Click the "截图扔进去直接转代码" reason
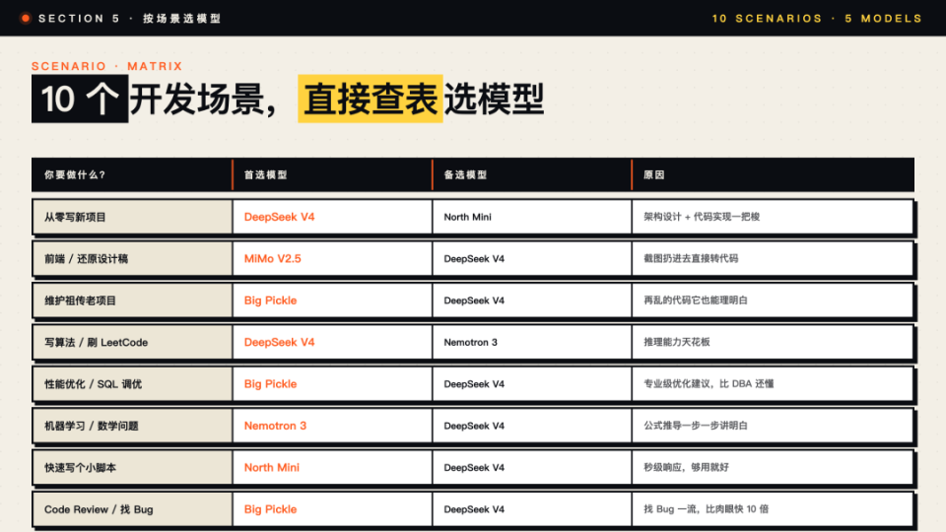Screen dimensions: 946x532 pyautogui.click(x=691, y=259)
